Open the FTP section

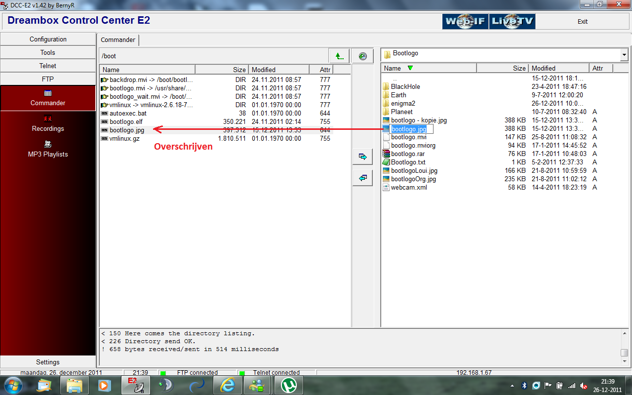pos(48,79)
